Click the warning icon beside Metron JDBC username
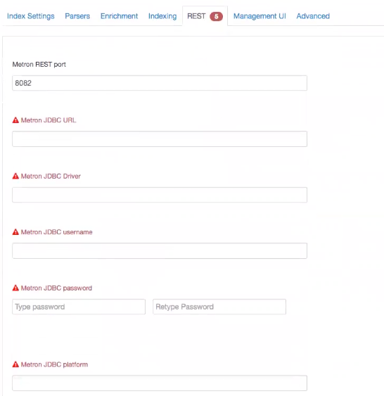 15,232
